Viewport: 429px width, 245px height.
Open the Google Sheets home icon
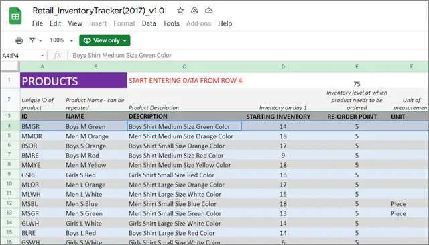pyautogui.click(x=15, y=16)
